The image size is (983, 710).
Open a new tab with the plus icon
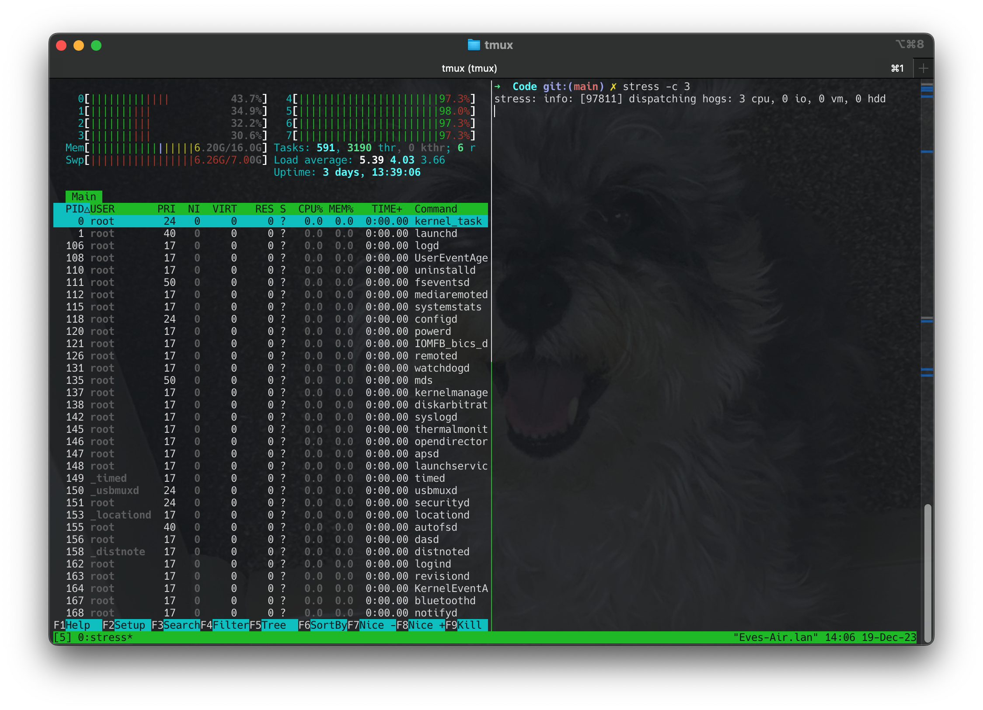click(923, 68)
